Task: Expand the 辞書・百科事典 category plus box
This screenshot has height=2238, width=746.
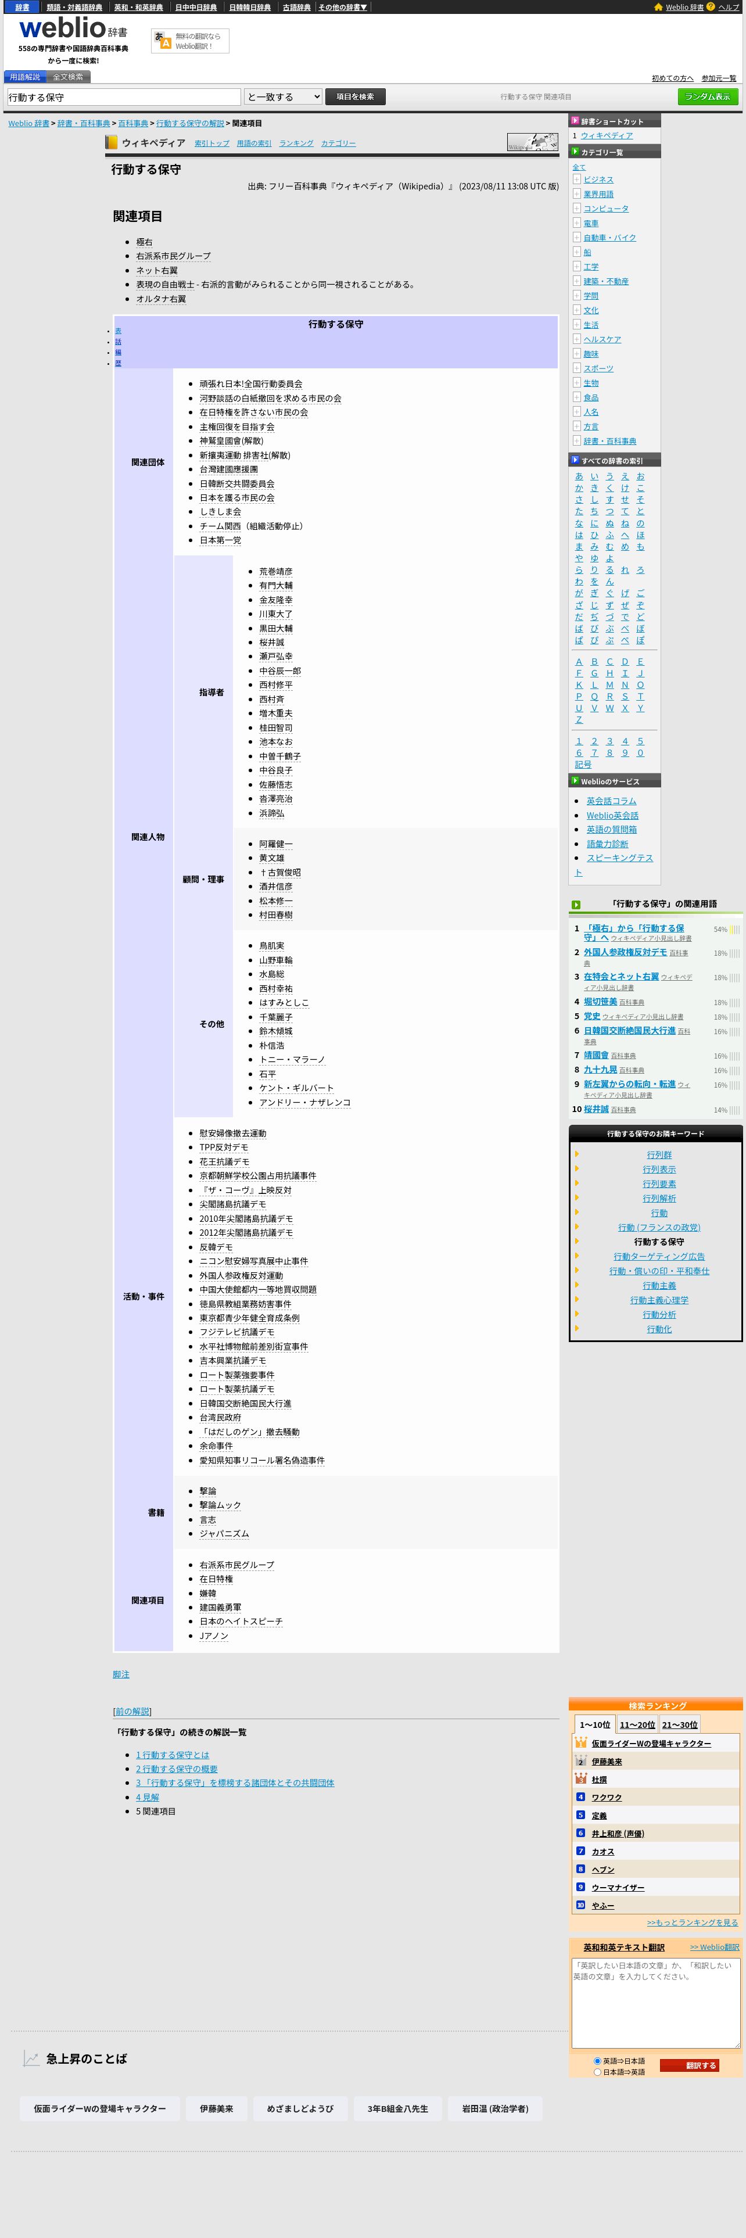Action: pos(577,440)
